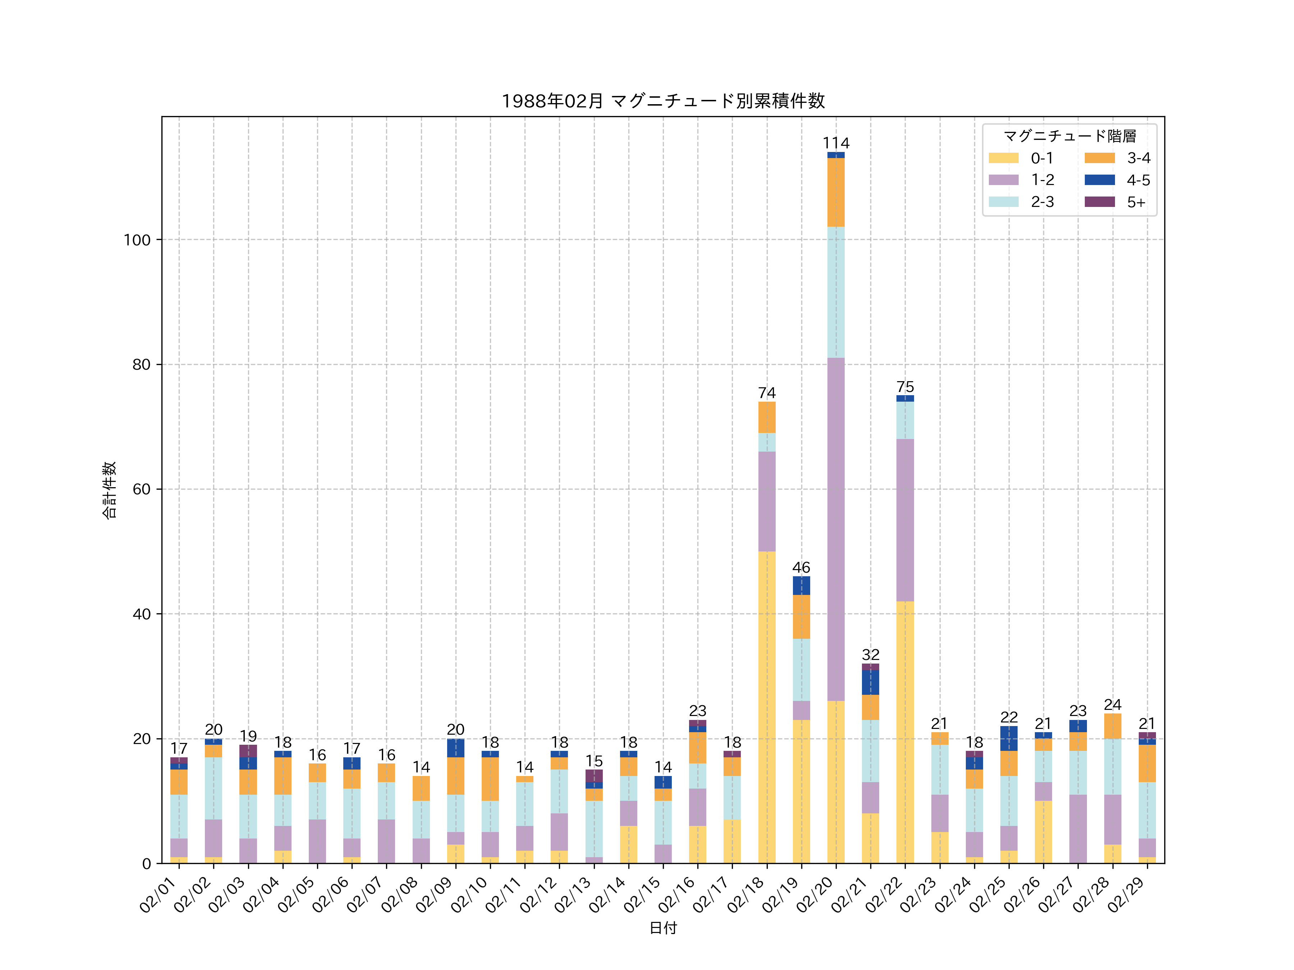Click the 02/29 x-axis tick label
This screenshot has width=1294, height=970.
tap(1126, 895)
